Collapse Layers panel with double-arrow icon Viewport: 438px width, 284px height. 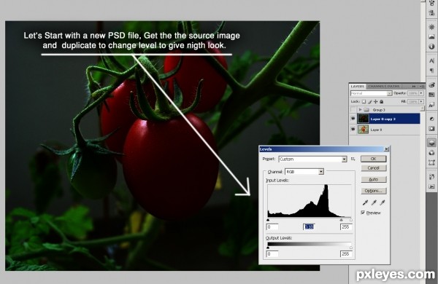(414, 87)
